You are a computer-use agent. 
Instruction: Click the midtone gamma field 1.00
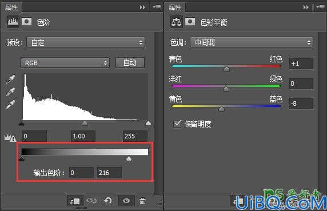(83, 136)
